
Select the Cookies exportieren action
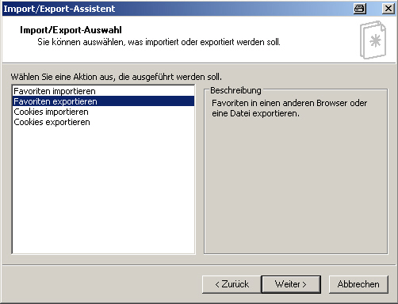(x=104, y=122)
